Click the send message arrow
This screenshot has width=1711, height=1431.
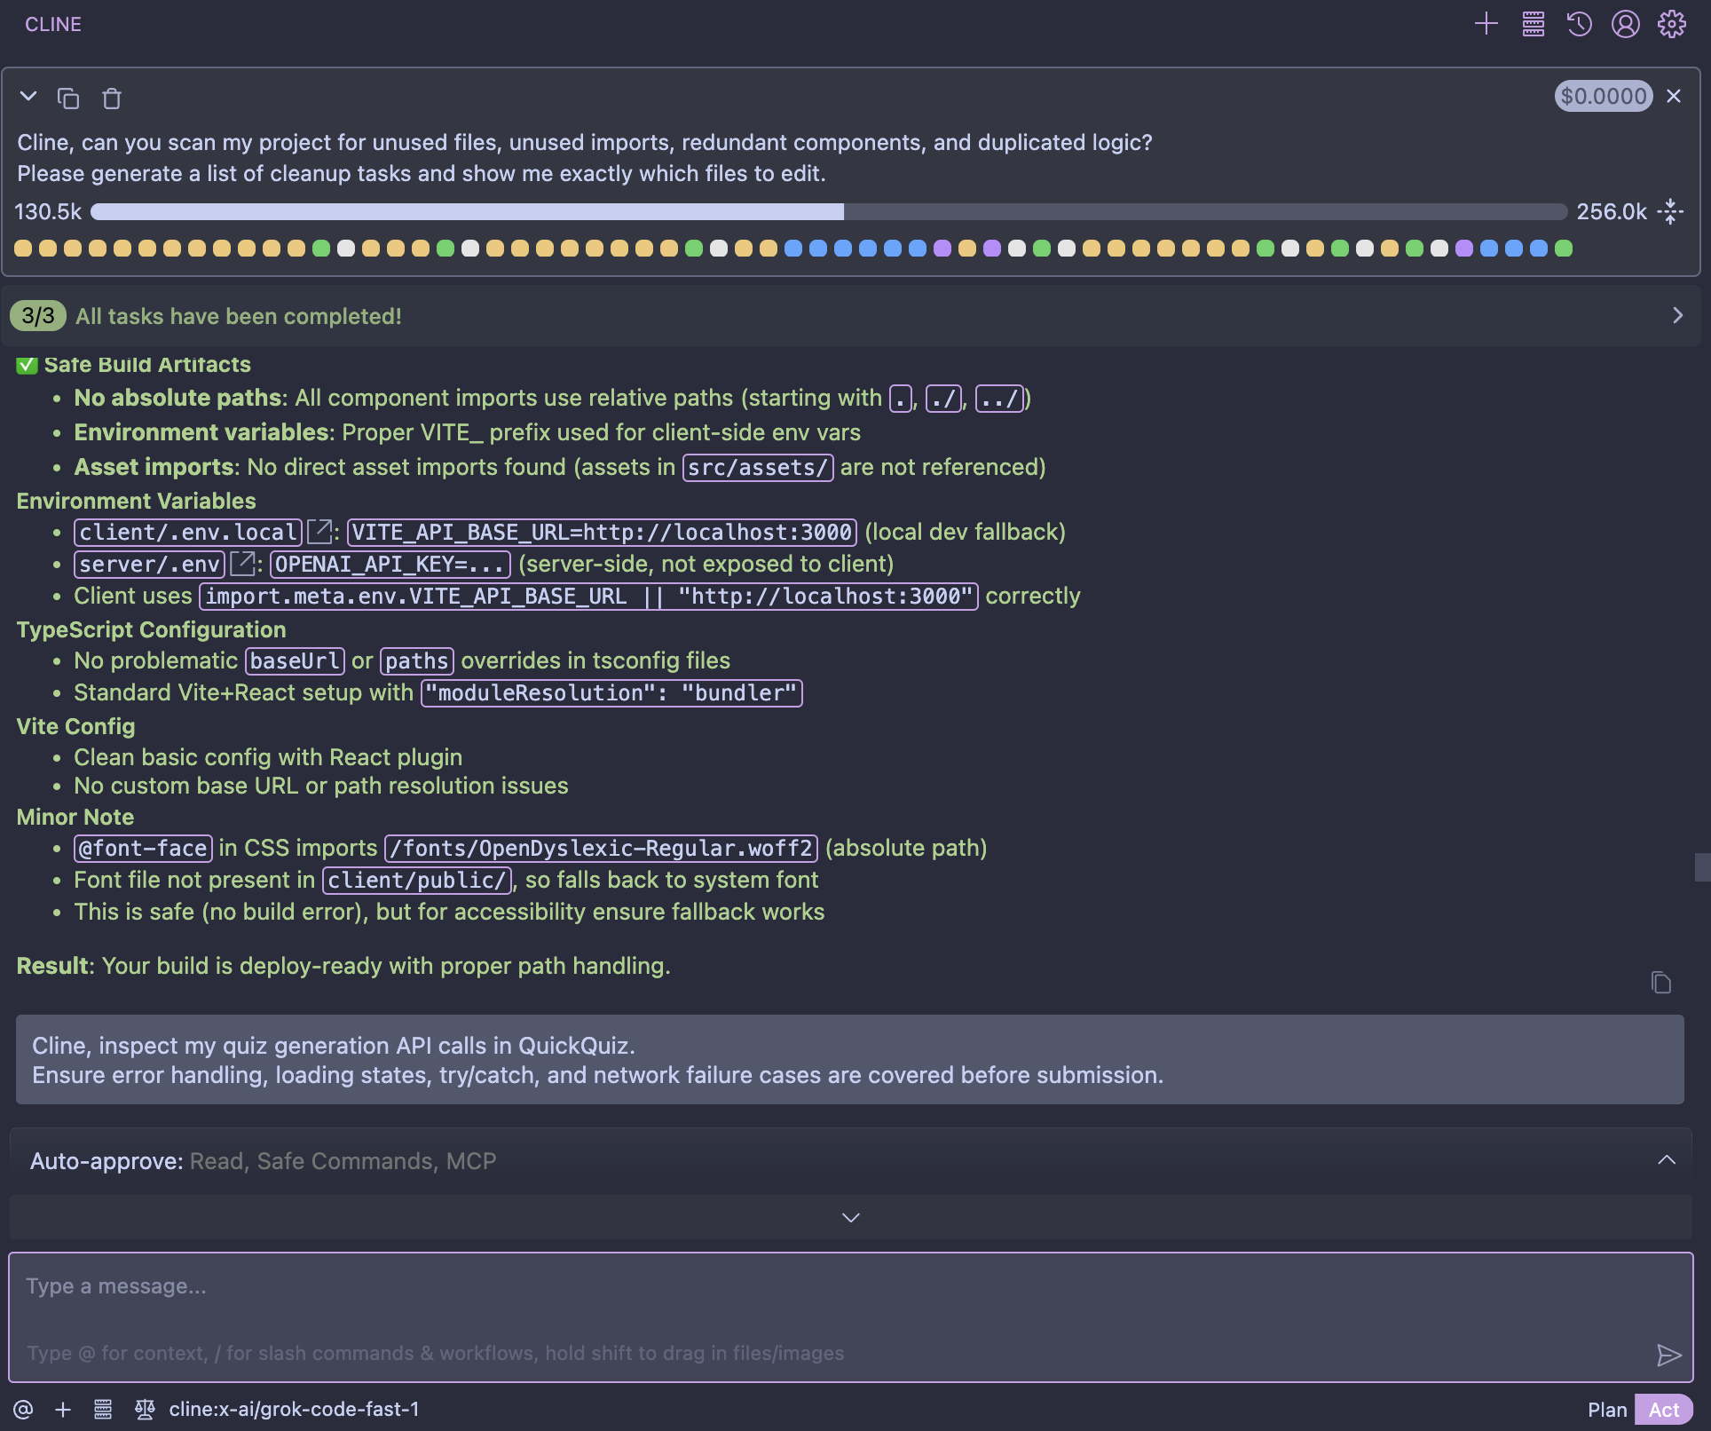pyautogui.click(x=1668, y=1355)
